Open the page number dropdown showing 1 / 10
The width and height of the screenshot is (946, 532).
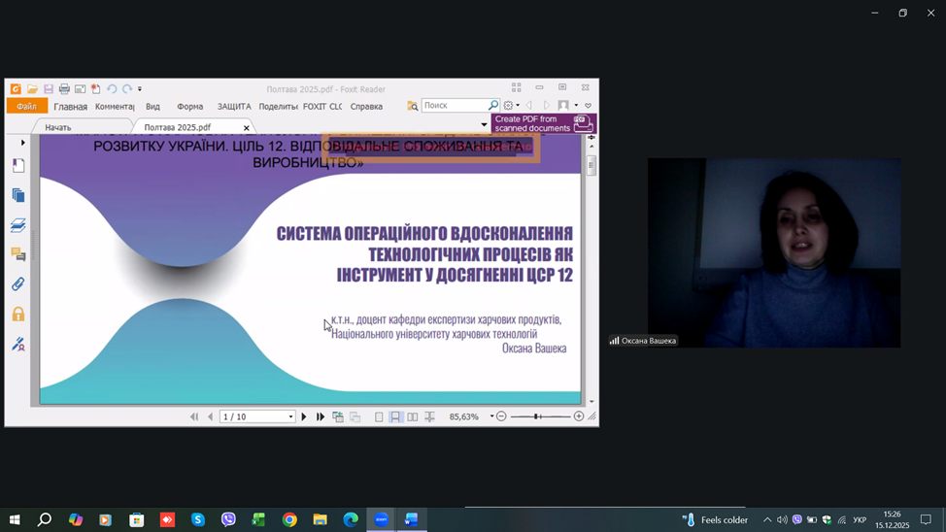click(x=289, y=416)
